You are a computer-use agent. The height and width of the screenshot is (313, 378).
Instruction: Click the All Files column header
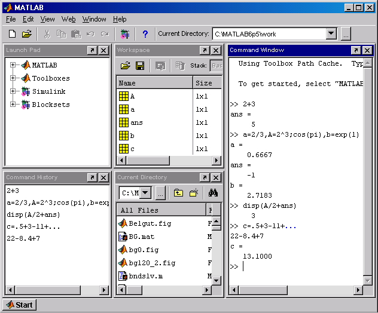pos(161,210)
